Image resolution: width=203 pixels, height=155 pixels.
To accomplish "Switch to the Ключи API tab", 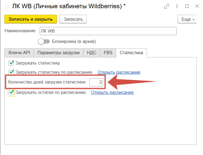I will [x=19, y=53].
